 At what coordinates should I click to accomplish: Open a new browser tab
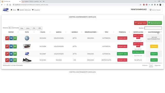tap(44, 2)
